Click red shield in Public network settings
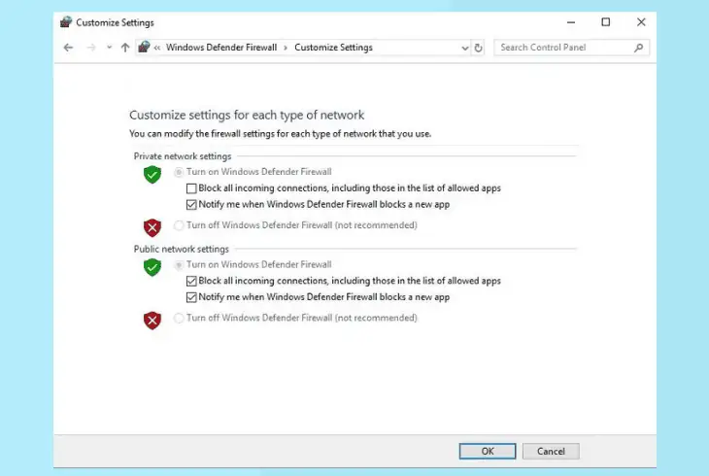Image resolution: width=709 pixels, height=476 pixels. [x=152, y=321]
